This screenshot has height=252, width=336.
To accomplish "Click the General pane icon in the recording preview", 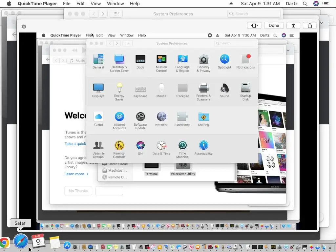I will click(x=98, y=59).
